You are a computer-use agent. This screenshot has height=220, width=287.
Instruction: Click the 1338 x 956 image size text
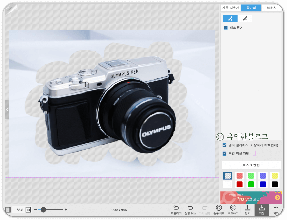coord(119,210)
